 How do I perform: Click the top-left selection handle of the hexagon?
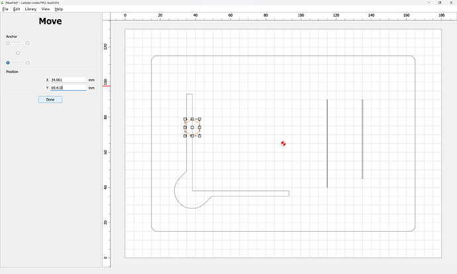(x=185, y=119)
